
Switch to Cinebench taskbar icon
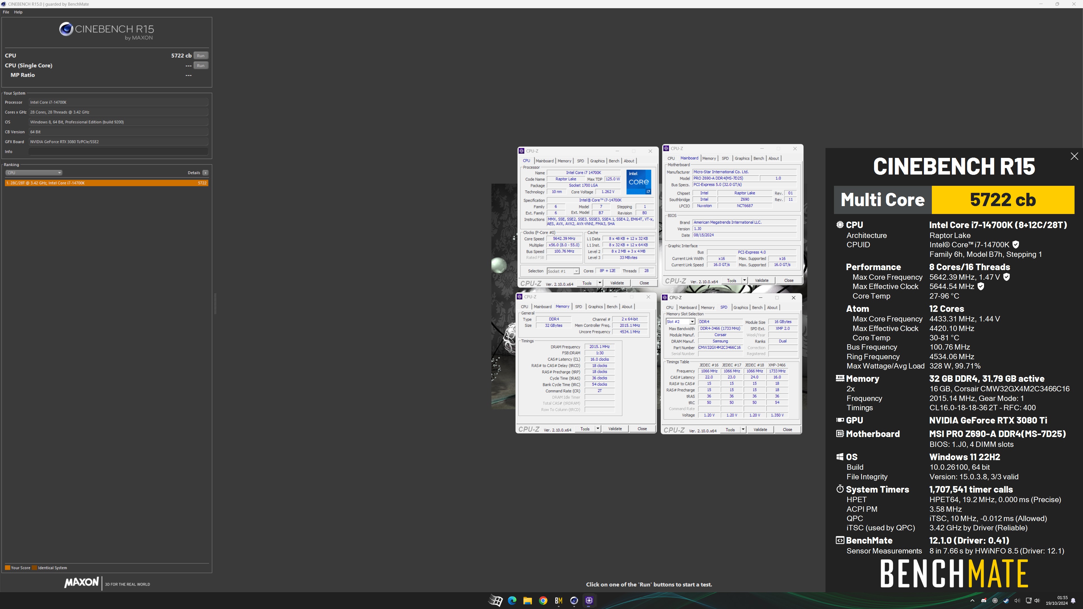pos(574,601)
